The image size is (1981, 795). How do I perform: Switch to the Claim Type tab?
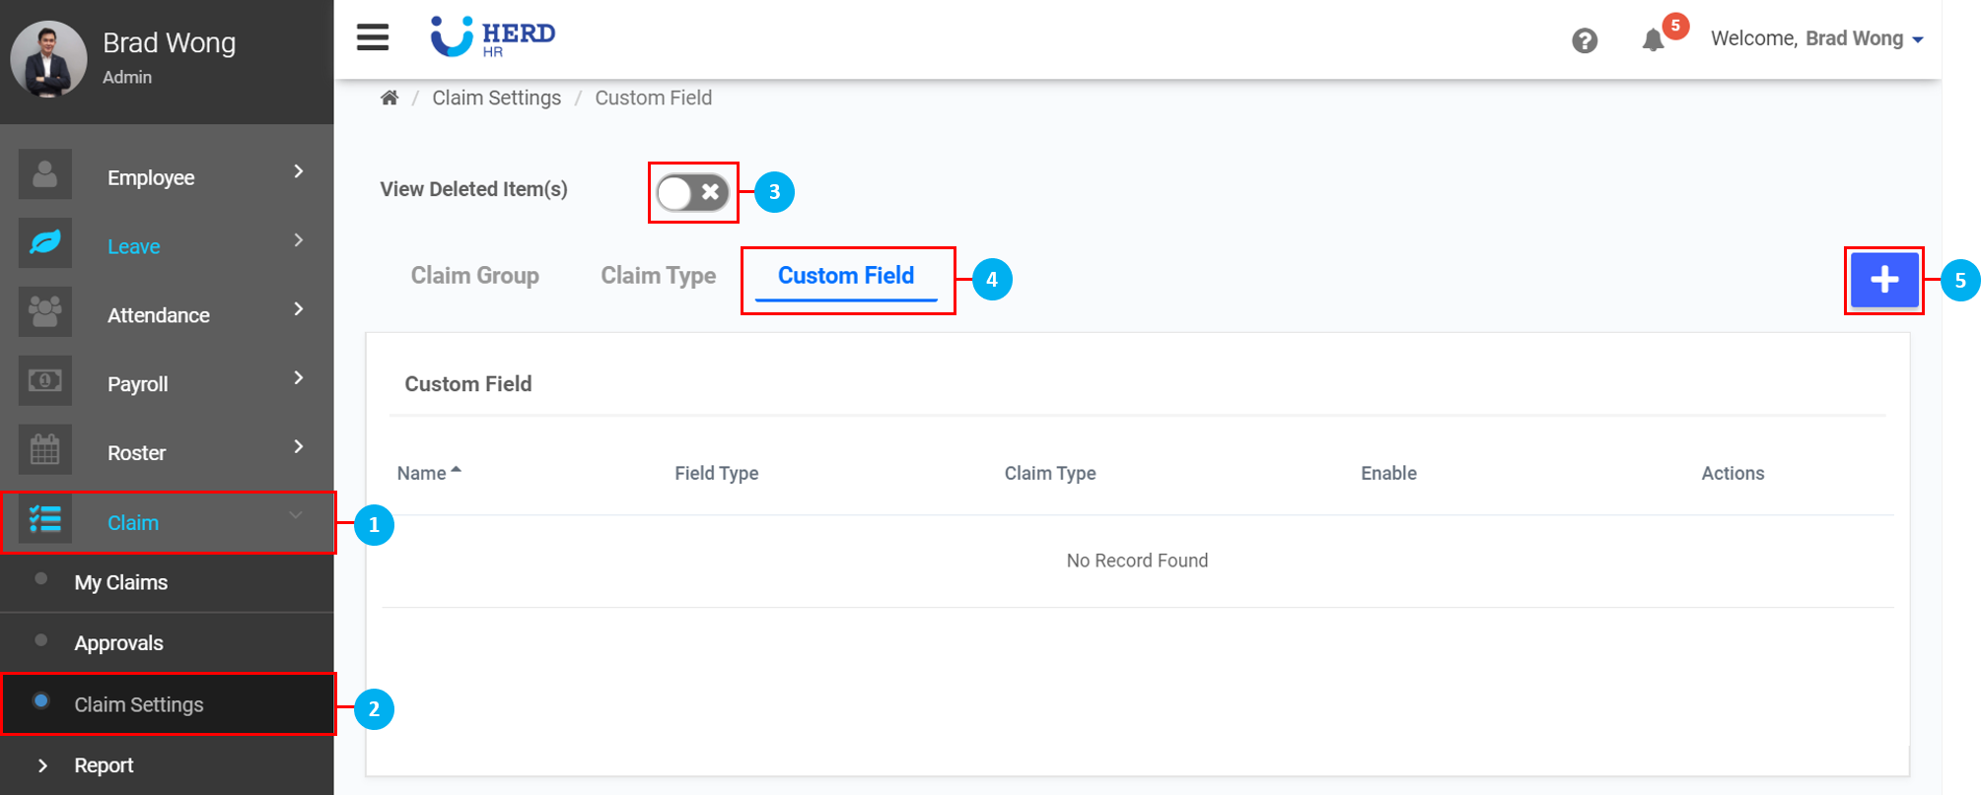click(x=659, y=276)
